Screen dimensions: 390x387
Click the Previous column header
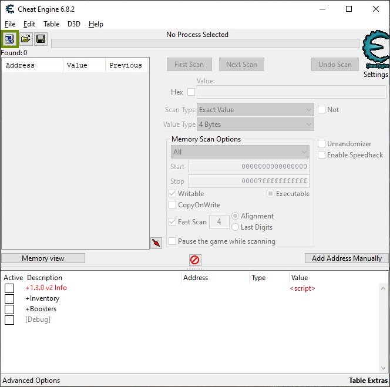[127, 65]
